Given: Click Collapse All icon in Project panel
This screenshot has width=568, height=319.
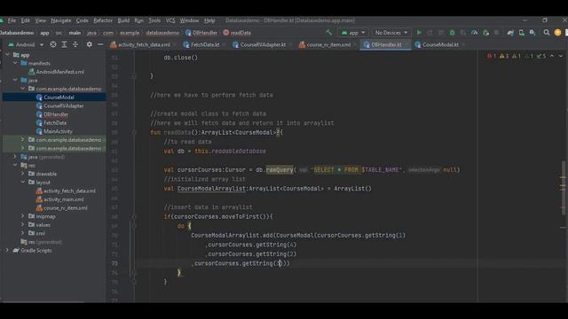Looking at the screenshot, I should [x=75, y=44].
